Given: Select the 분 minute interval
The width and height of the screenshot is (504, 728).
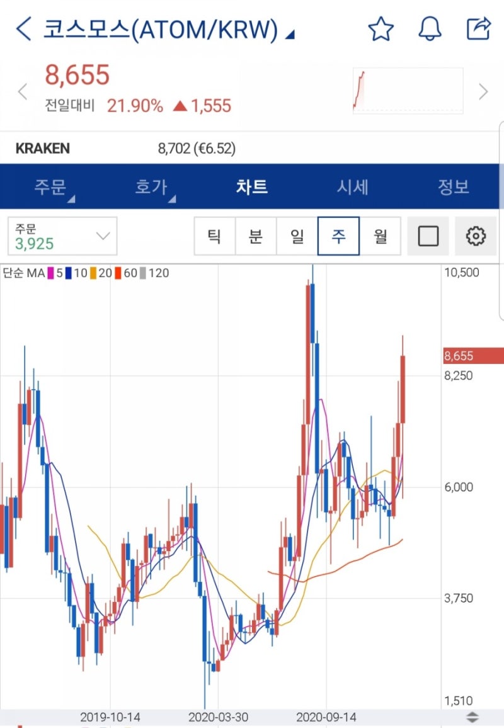Looking at the screenshot, I should [x=256, y=236].
